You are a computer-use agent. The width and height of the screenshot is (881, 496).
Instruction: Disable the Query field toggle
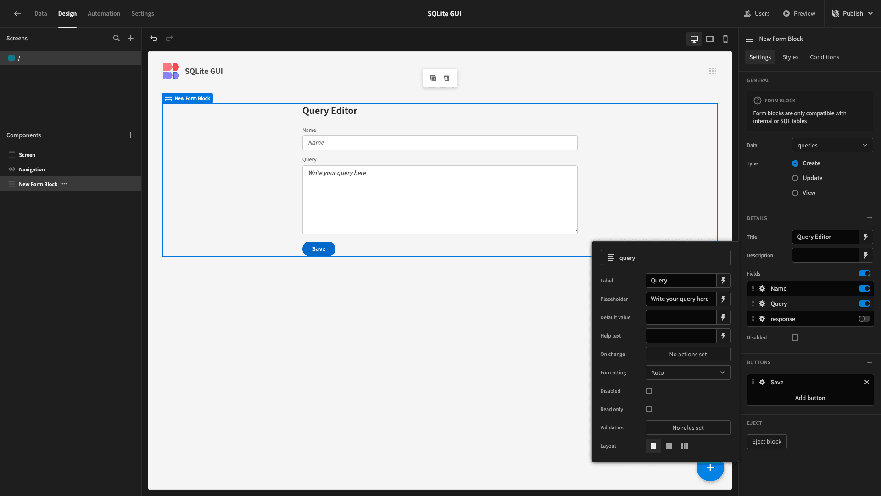[864, 304]
